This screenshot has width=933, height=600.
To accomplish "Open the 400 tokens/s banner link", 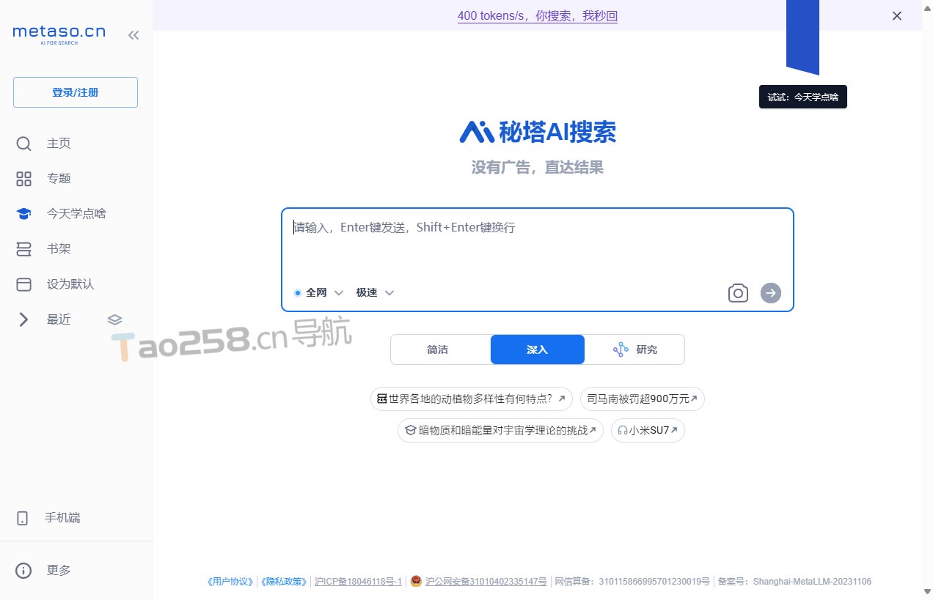I will 538,15.
